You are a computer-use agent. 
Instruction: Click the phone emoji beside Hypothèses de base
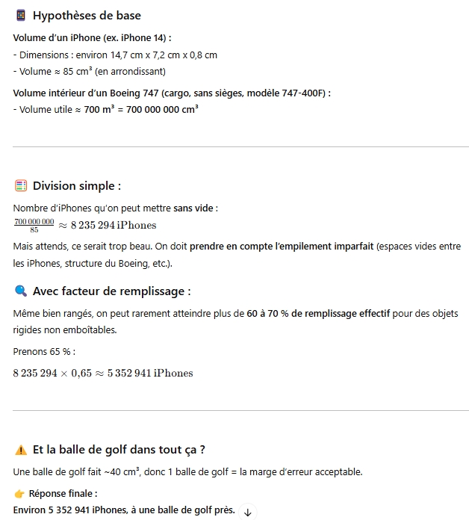click(21, 16)
